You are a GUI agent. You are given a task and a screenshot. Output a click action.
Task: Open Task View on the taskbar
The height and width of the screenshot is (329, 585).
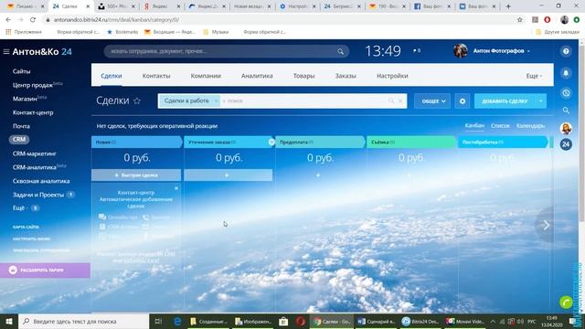tap(158, 321)
